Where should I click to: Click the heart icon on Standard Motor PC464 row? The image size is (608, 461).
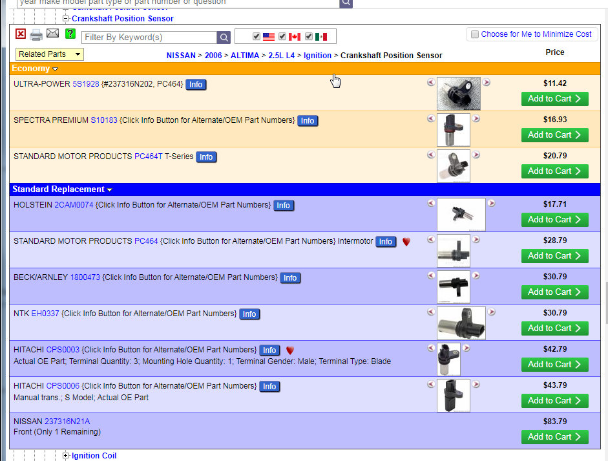point(406,242)
